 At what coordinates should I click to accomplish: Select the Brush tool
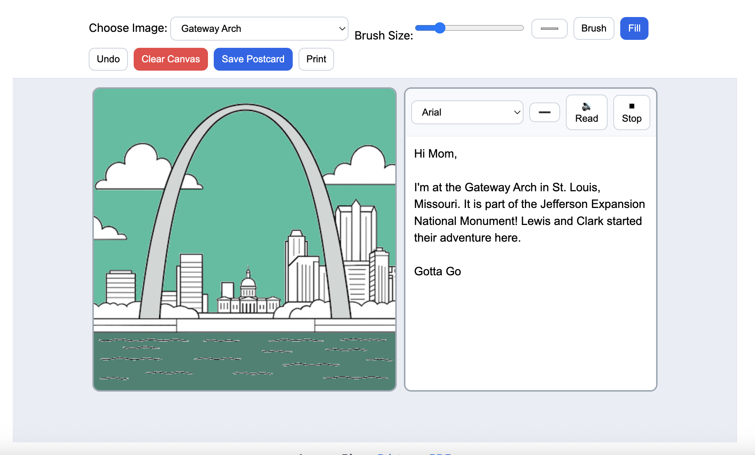point(594,28)
